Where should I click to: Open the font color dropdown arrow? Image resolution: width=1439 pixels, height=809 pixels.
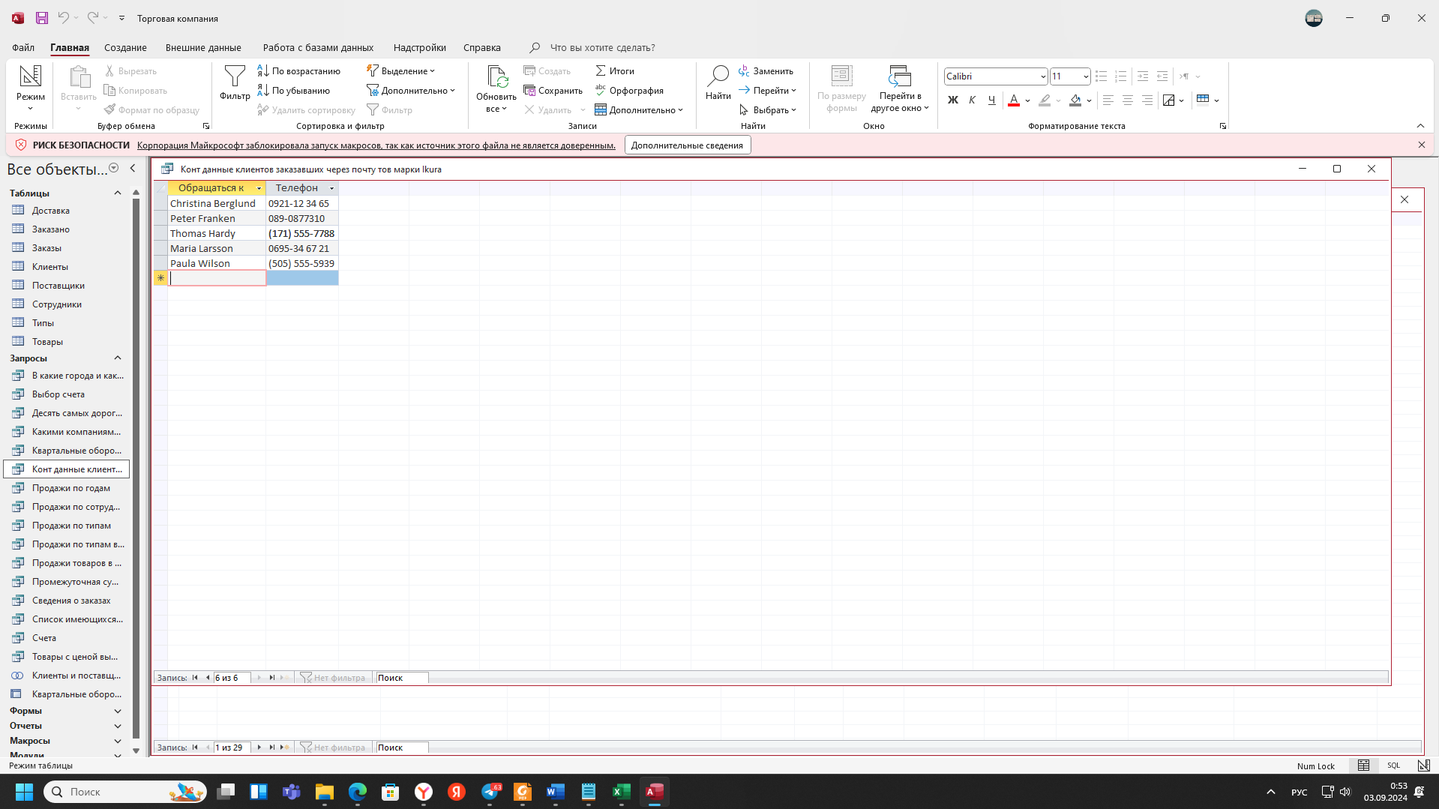point(1027,100)
